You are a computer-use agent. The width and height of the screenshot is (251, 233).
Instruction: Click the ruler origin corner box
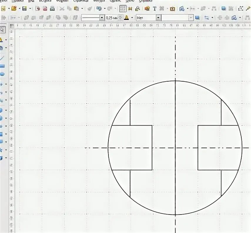(12, 26)
